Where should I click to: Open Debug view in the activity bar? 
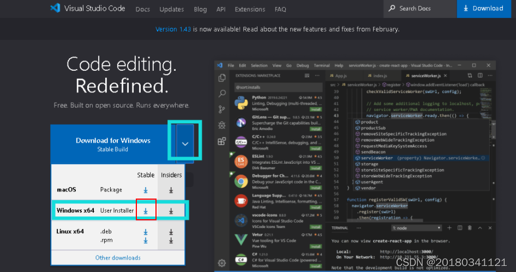[x=222, y=125]
